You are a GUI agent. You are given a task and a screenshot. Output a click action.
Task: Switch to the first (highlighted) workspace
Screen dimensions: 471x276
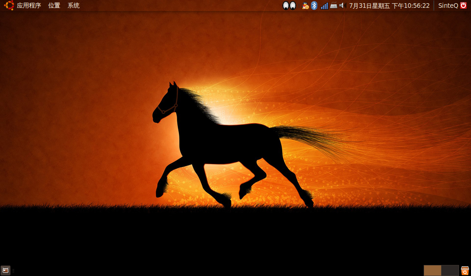pyautogui.click(x=432, y=270)
